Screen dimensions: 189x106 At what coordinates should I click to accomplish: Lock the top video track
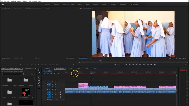[47, 82]
